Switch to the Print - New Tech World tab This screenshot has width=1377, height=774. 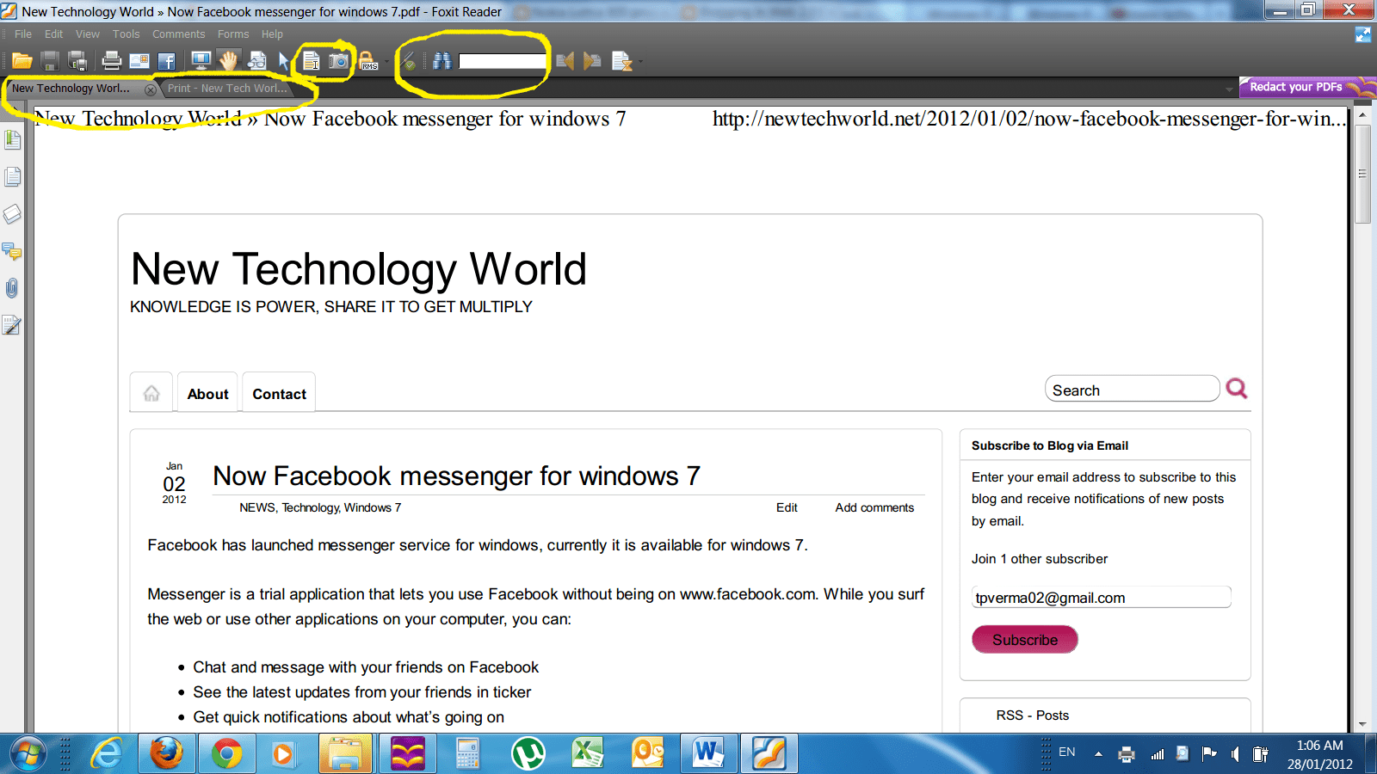pyautogui.click(x=227, y=89)
